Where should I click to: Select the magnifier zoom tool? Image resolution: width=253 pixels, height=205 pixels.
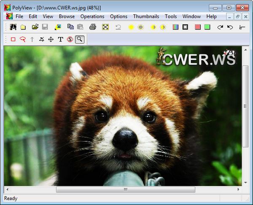(80, 39)
